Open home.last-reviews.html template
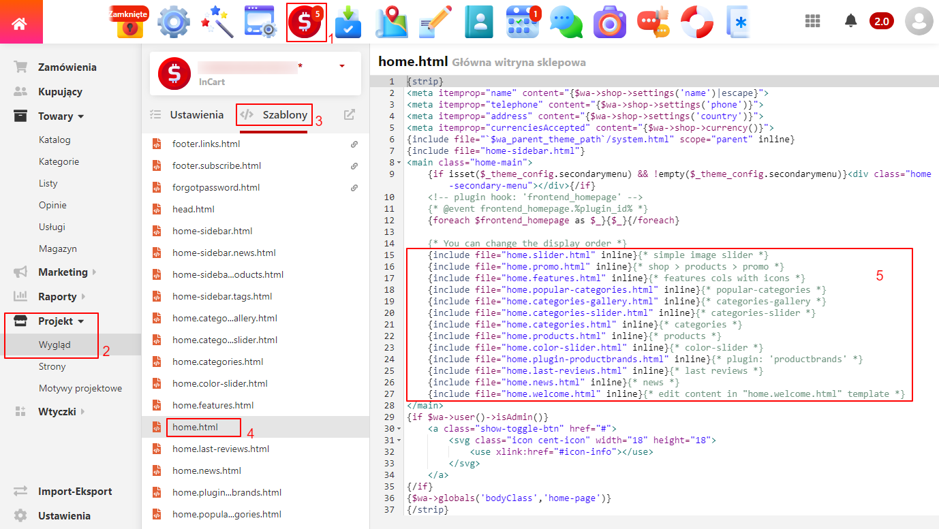 coord(221,449)
